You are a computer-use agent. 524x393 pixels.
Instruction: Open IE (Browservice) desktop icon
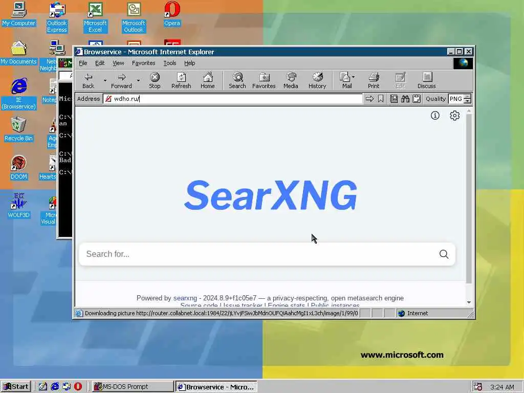(19, 94)
